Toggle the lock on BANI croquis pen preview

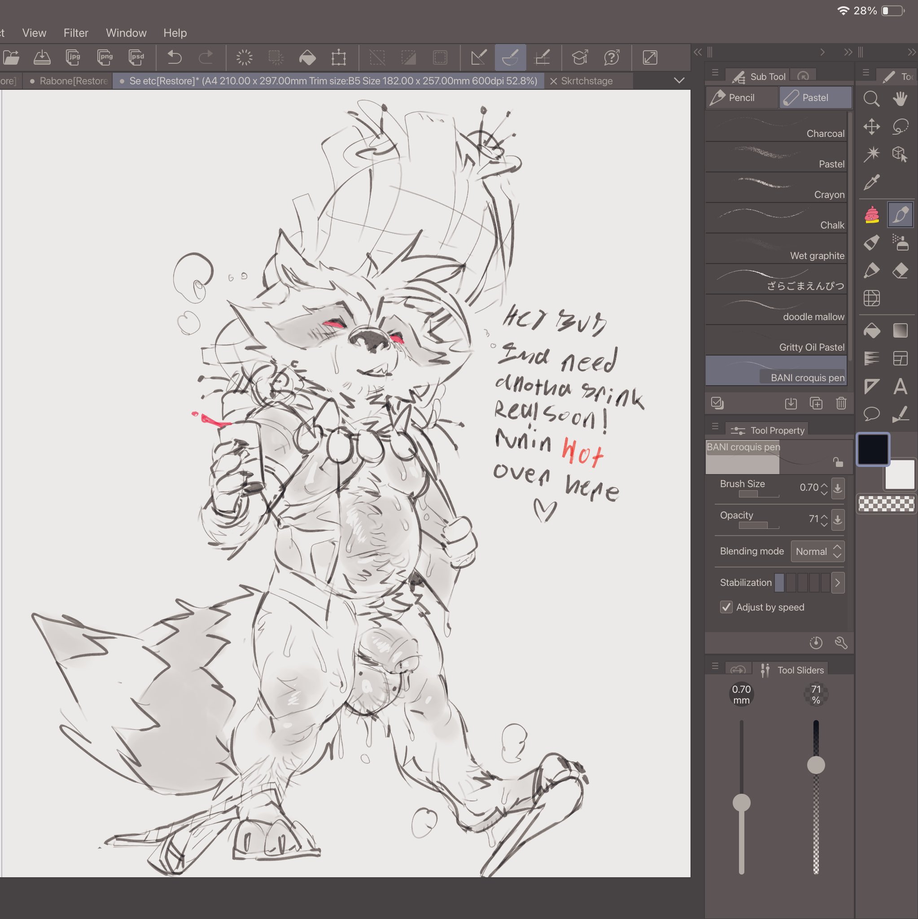pyautogui.click(x=838, y=462)
